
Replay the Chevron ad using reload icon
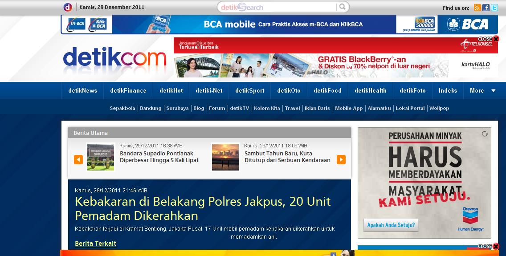click(x=485, y=134)
